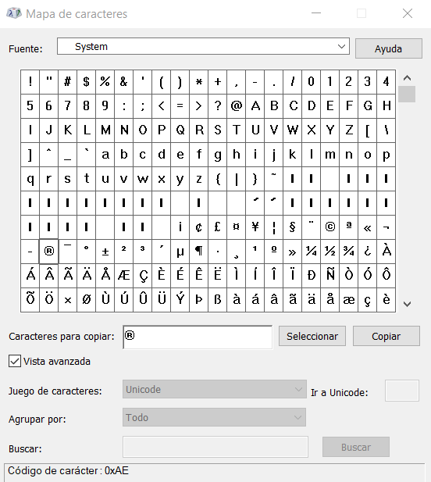Pick the registered ® symbol in grid
This screenshot has height=482, width=431.
(49, 252)
